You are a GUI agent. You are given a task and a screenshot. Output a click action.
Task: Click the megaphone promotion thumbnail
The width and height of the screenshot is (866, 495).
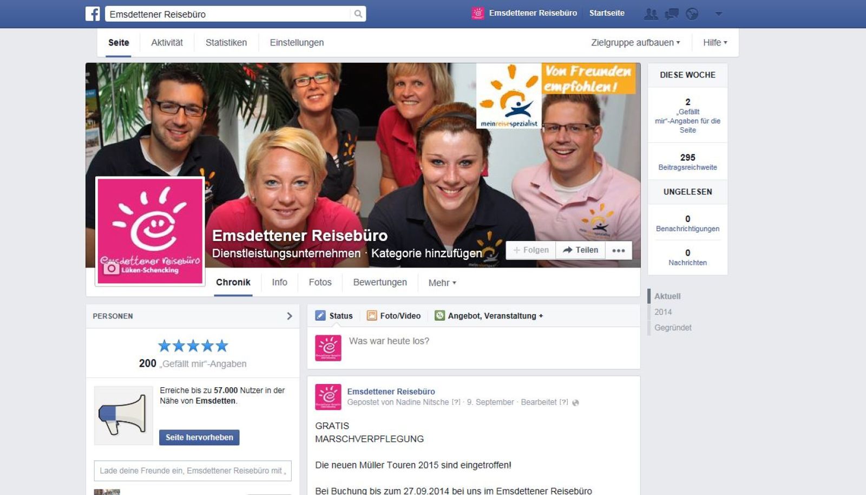(x=123, y=415)
